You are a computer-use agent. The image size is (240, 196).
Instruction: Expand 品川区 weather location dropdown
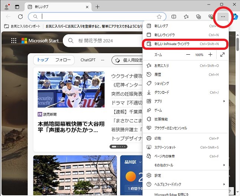coord(133,162)
